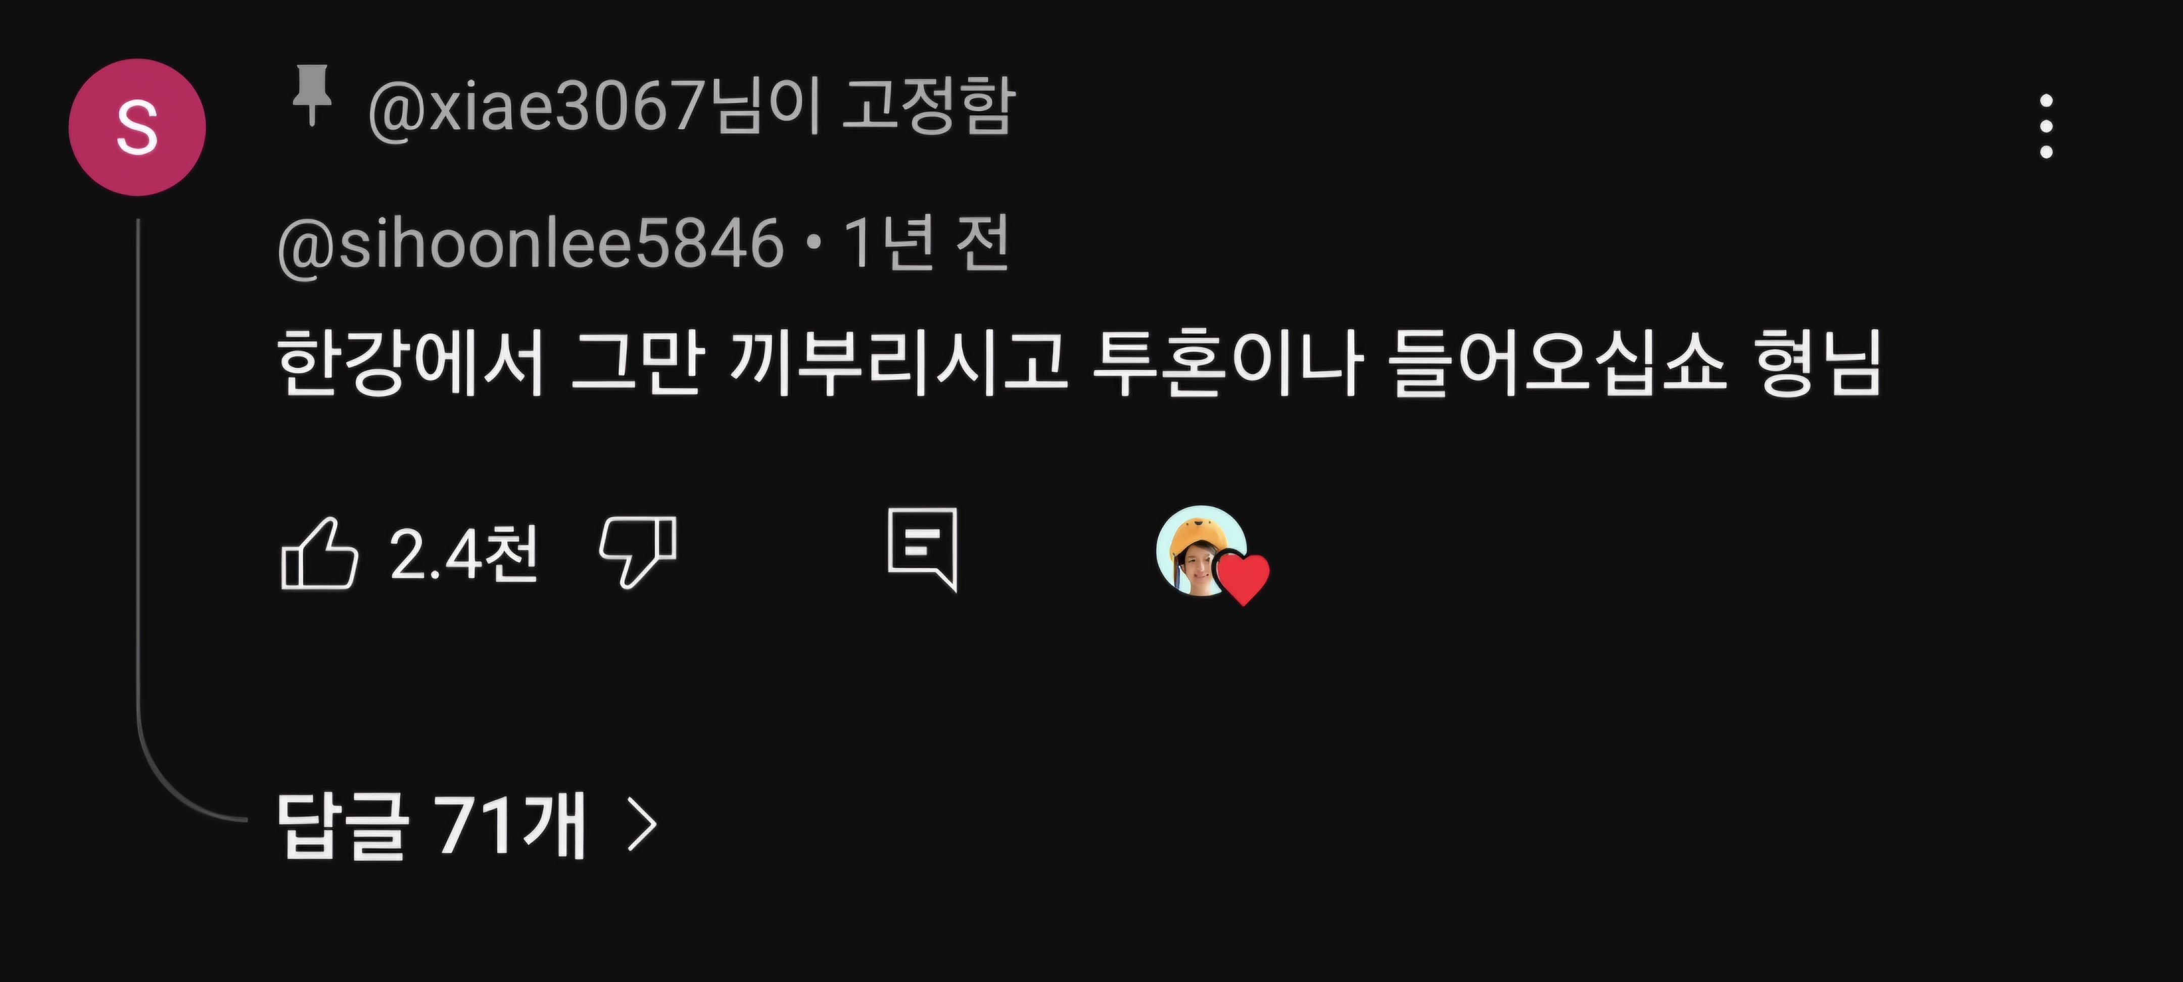The image size is (2183, 982).
Task: Click the 고정함 pinned text
Action: [929, 105]
